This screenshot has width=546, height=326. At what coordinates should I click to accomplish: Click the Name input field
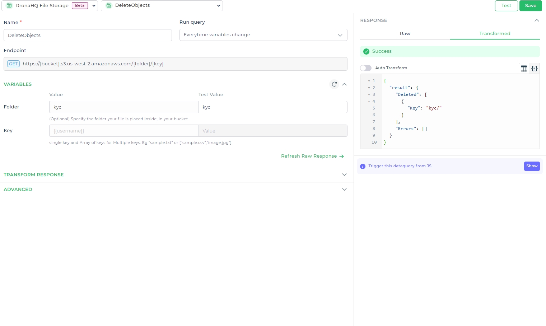(x=88, y=35)
